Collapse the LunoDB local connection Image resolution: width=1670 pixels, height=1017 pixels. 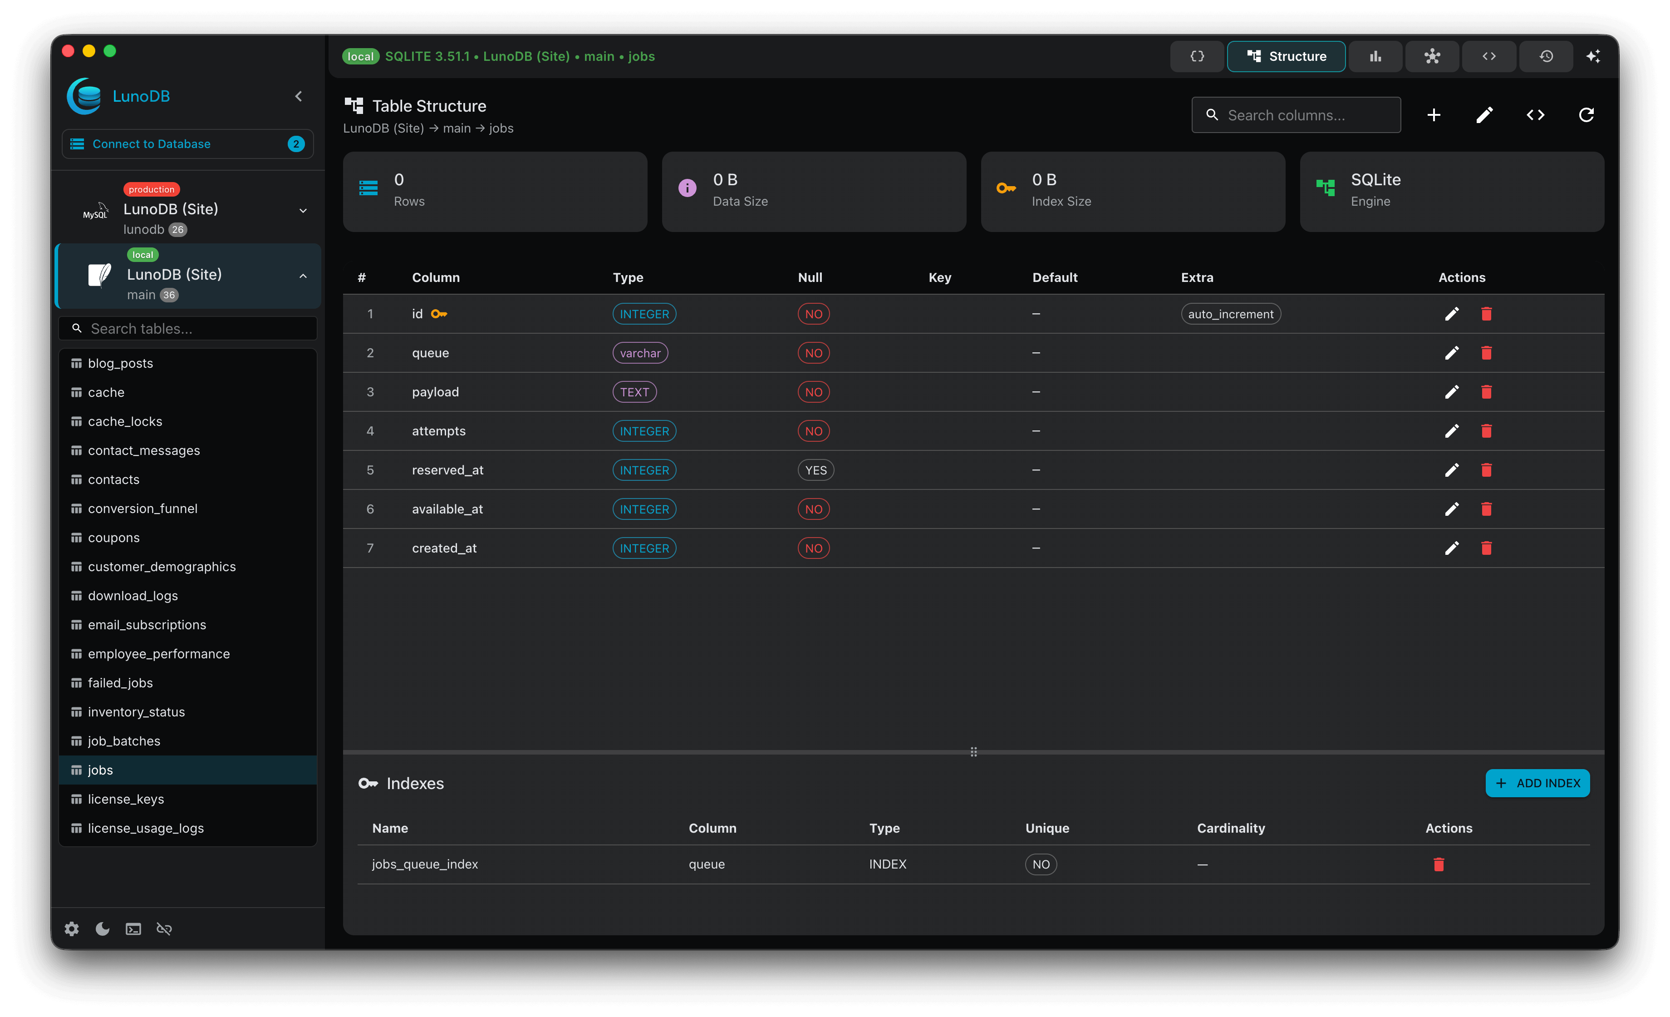302,276
